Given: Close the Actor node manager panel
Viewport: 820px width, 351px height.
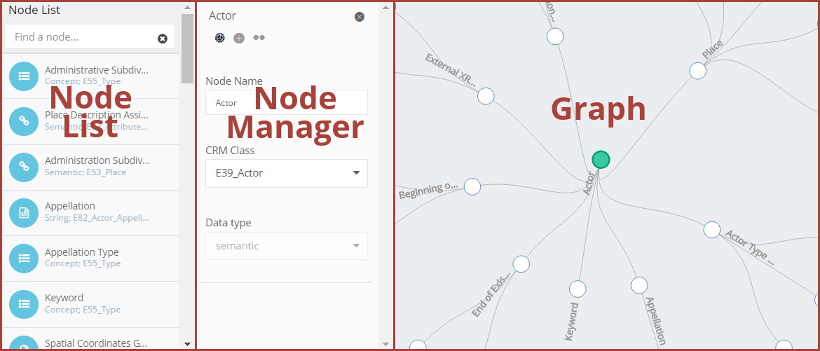Looking at the screenshot, I should point(360,17).
